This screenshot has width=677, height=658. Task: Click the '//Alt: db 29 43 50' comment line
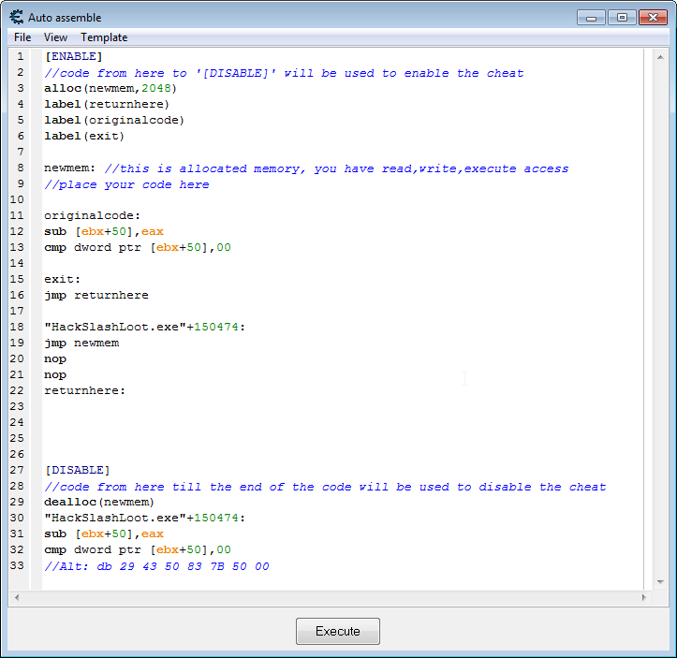click(x=156, y=566)
